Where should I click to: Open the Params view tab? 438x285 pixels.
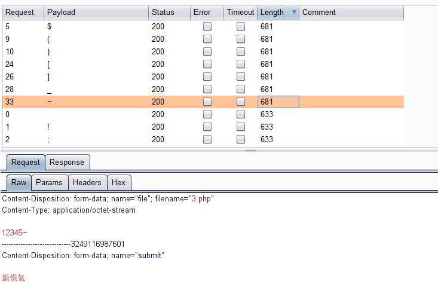point(50,182)
